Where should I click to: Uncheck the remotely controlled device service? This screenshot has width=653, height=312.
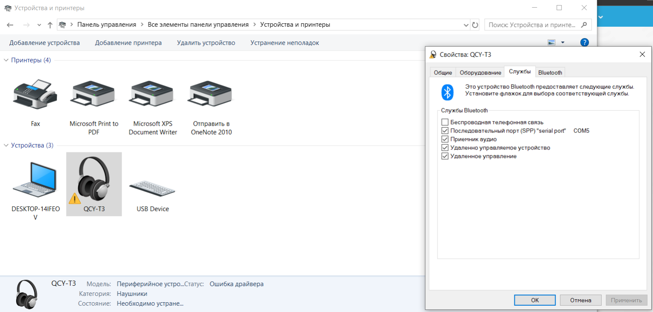(x=445, y=148)
